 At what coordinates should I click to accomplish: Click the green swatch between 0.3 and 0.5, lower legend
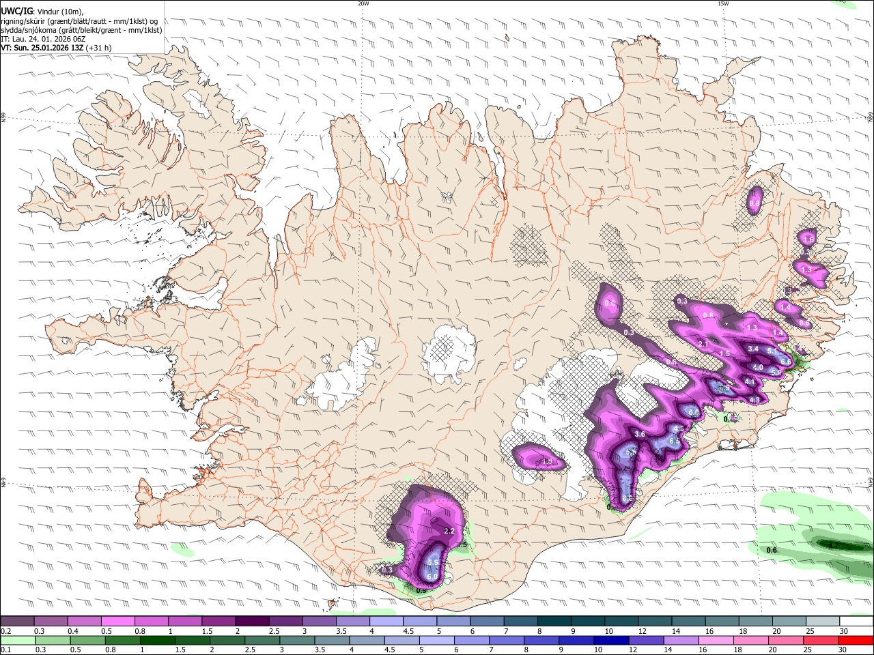pos(53,640)
